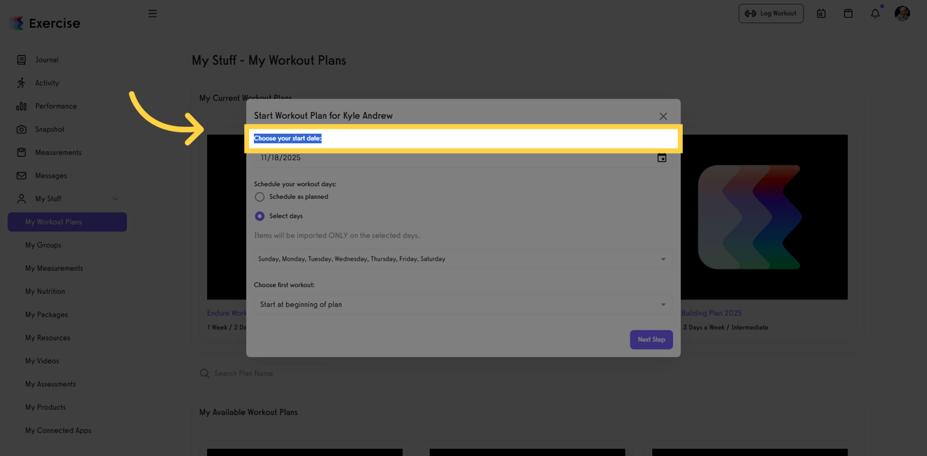Select the 'Schedule as planned' radio option

pos(259,196)
